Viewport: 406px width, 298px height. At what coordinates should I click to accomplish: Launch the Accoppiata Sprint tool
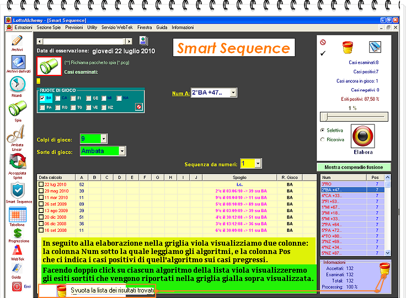18,161
